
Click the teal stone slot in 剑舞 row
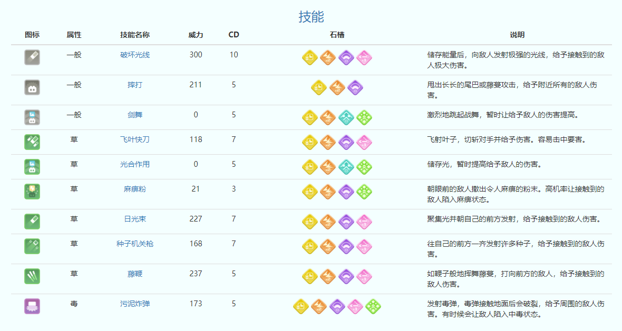[346, 117]
